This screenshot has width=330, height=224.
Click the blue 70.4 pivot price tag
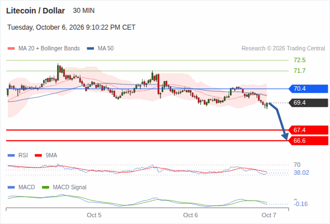(x=308, y=88)
